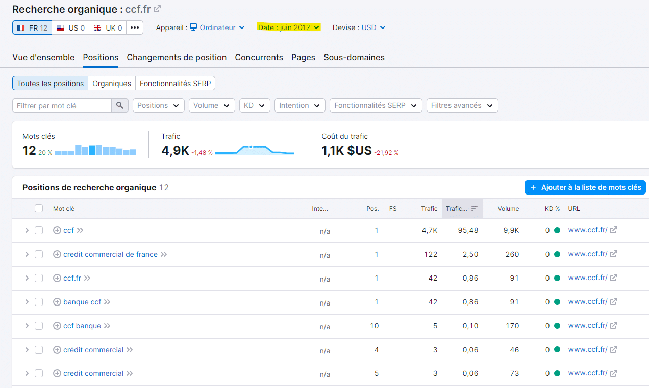Click plus icon beside keyword 'ccf'

tap(57, 230)
